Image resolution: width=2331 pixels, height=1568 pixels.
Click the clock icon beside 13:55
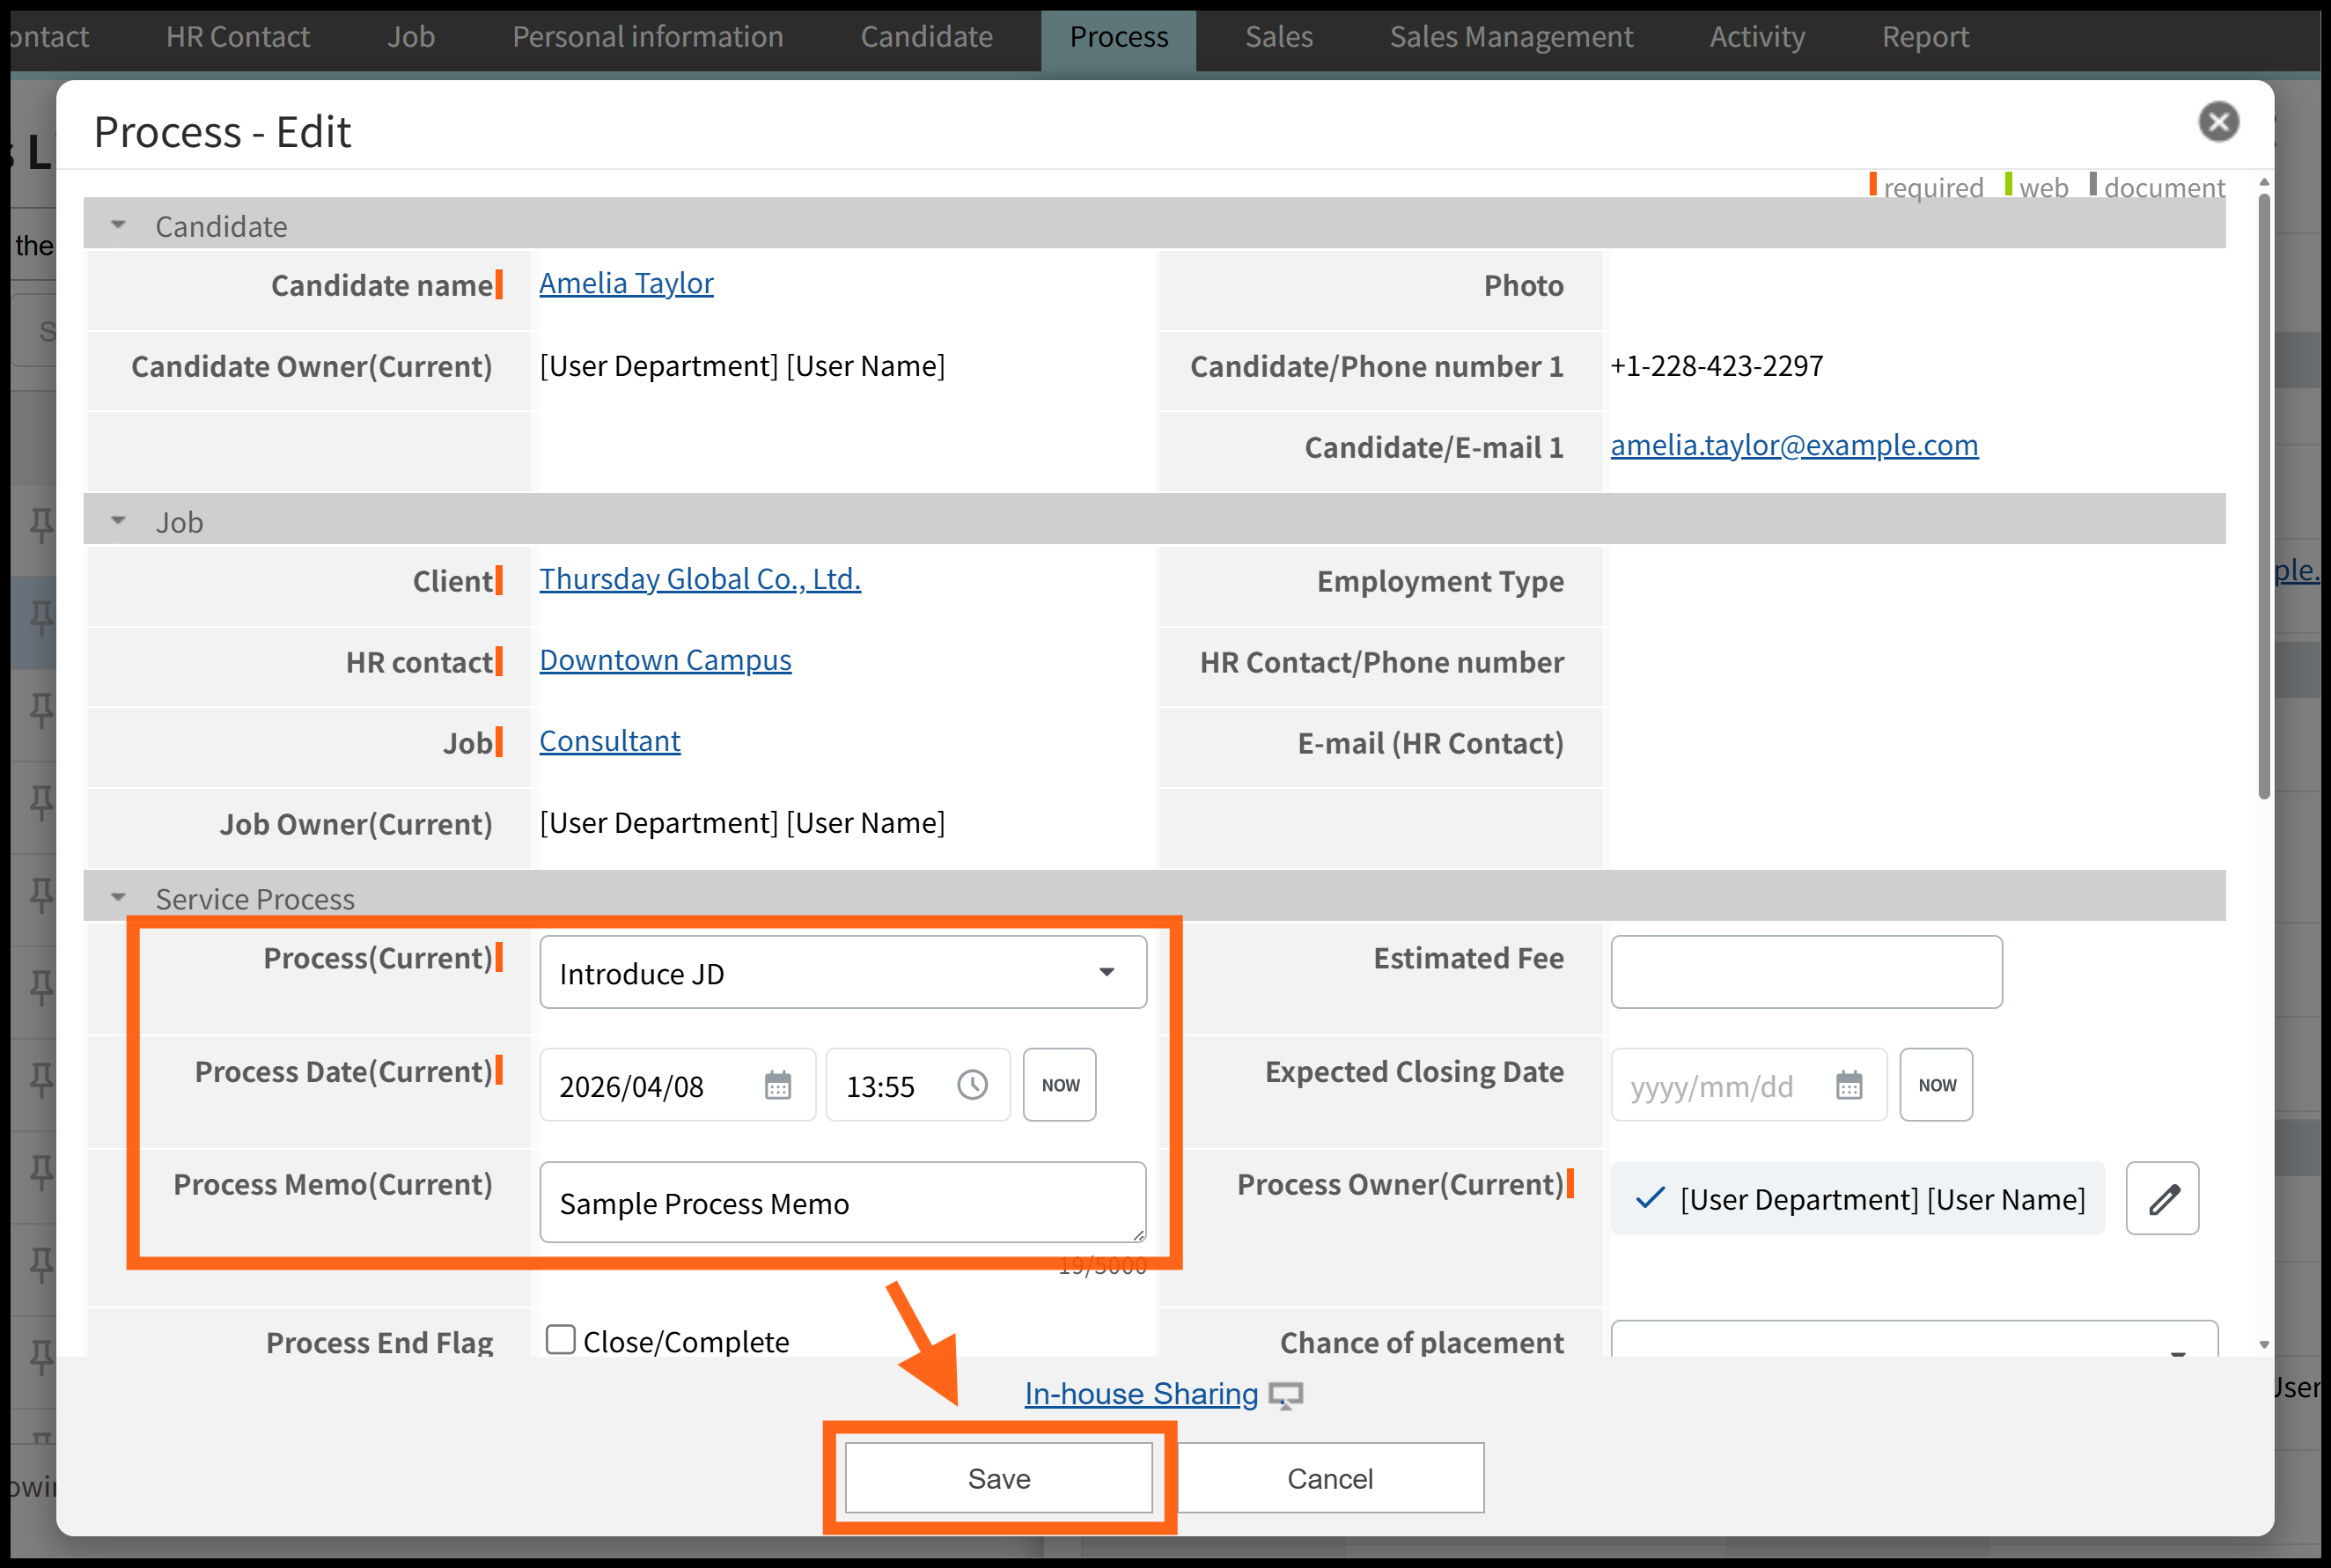[x=972, y=1085]
